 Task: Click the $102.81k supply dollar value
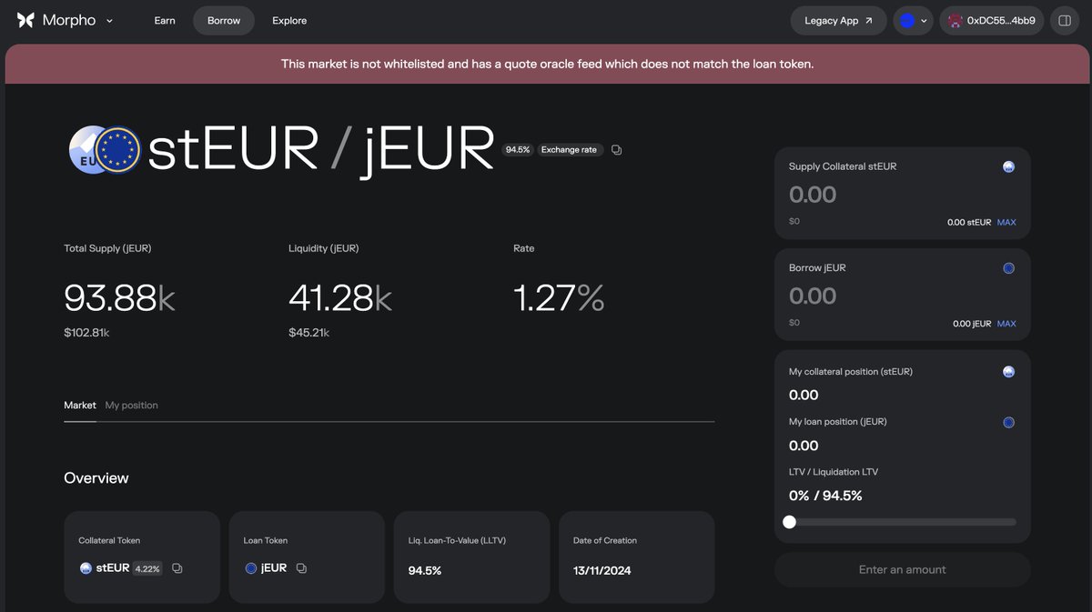click(86, 333)
